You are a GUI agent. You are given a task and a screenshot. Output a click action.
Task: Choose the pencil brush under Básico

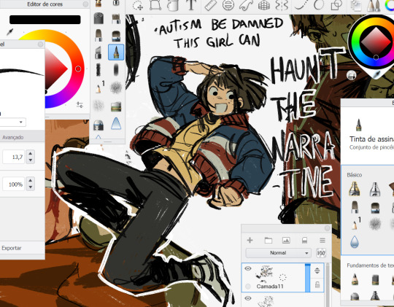click(x=355, y=225)
